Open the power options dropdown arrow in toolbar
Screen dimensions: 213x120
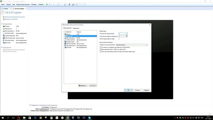coord(49,4)
